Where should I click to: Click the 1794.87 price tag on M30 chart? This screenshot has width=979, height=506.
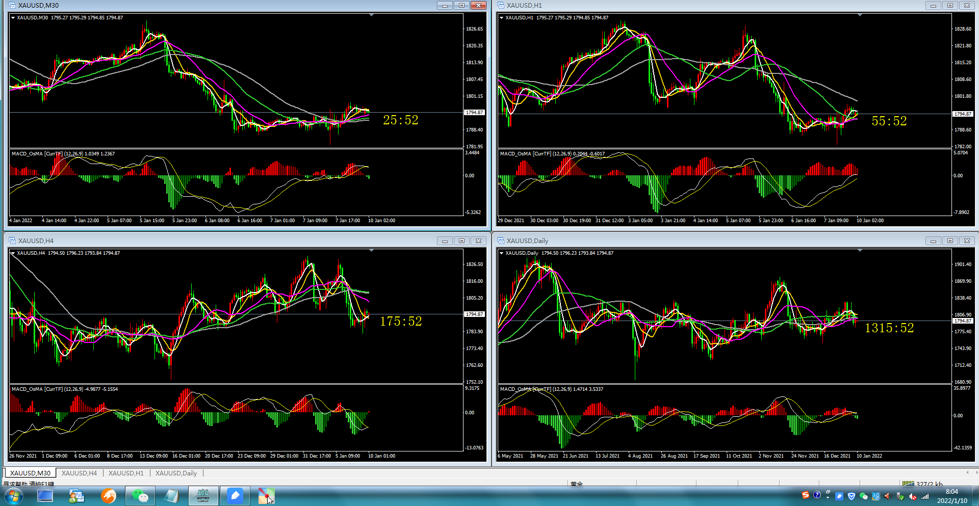click(474, 112)
